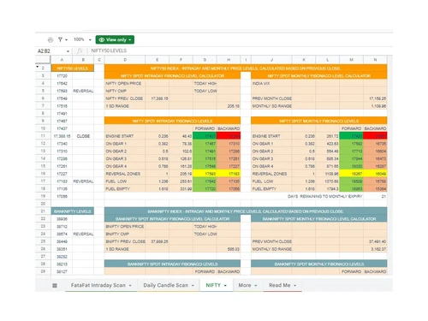Click monthly FUEL LOW cell
Image resolution: width=428 pixels, height=321 pixels.
click(271, 181)
